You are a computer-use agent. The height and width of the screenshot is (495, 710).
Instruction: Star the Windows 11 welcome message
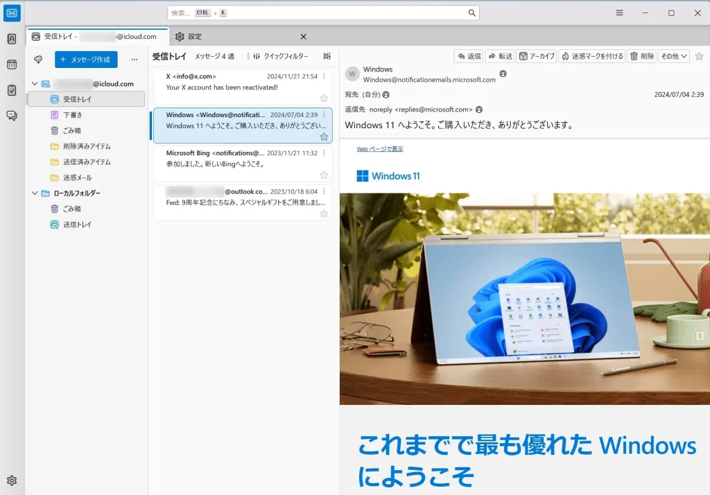click(324, 137)
